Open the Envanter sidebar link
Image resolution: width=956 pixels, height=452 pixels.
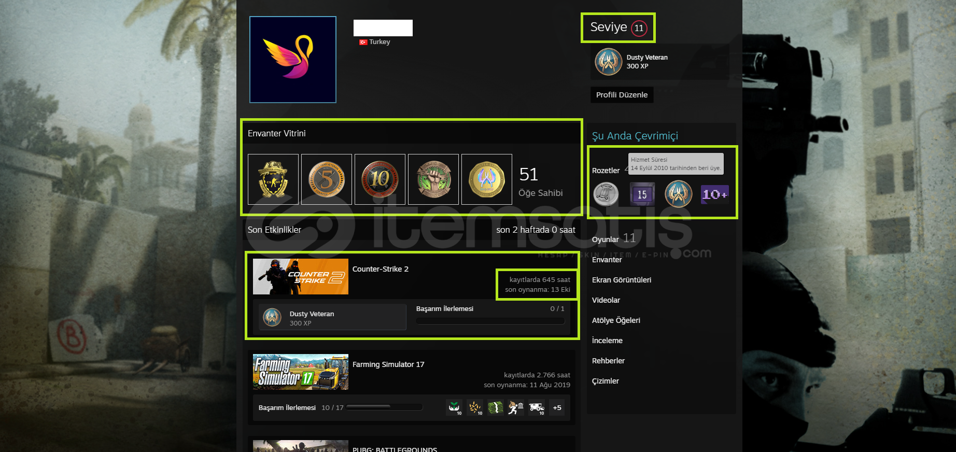(x=607, y=260)
